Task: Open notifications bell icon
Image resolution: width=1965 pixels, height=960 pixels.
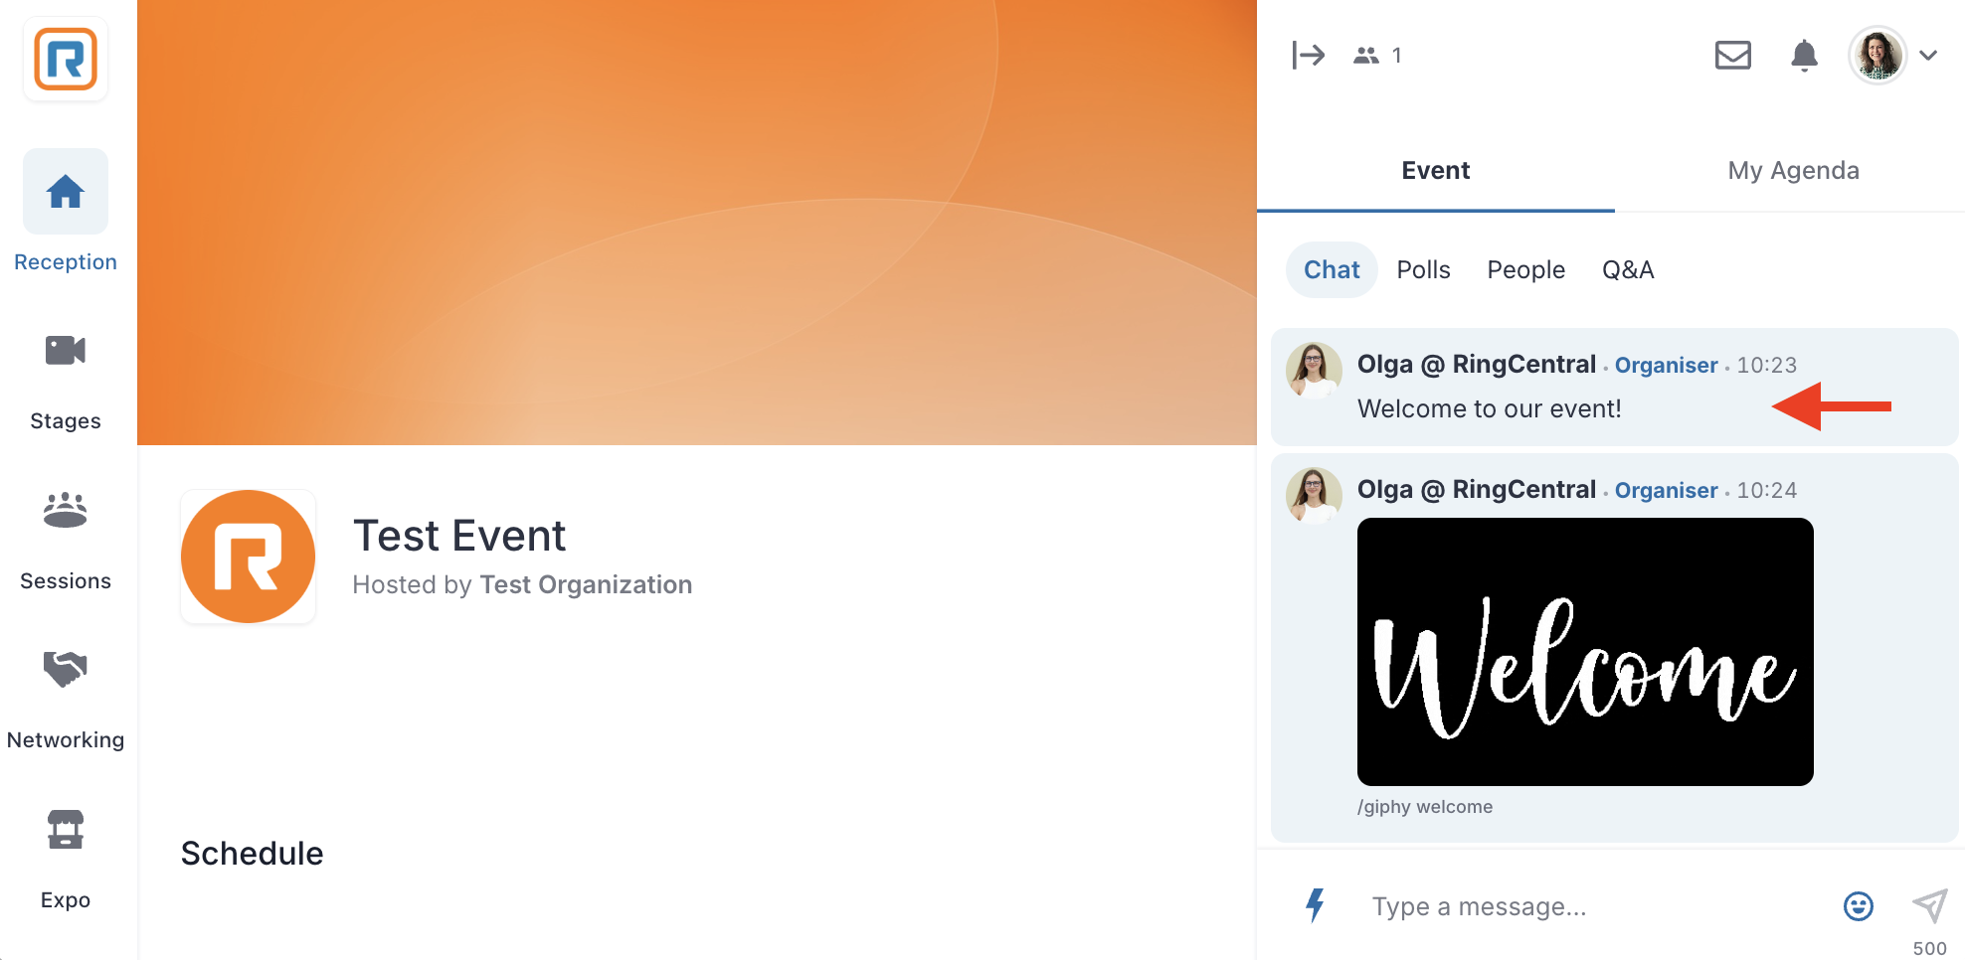Action: tap(1804, 56)
